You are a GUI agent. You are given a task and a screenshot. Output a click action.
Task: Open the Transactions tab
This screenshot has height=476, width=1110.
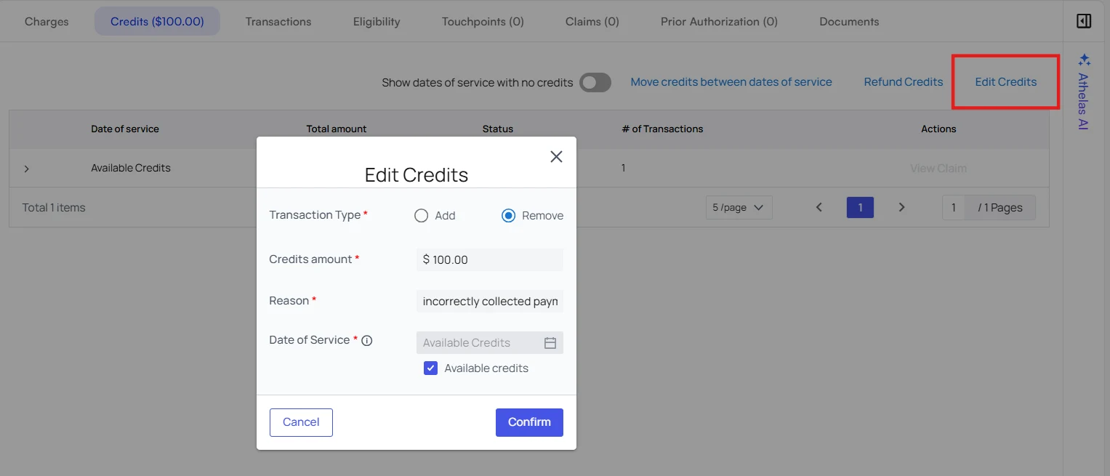point(278,22)
